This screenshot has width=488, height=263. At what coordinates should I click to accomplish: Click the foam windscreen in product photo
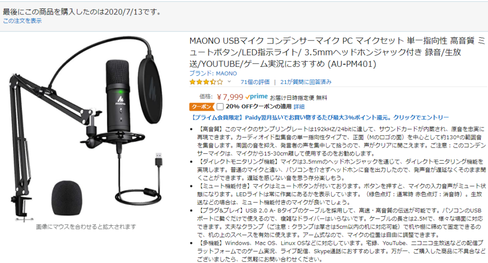[67, 198]
